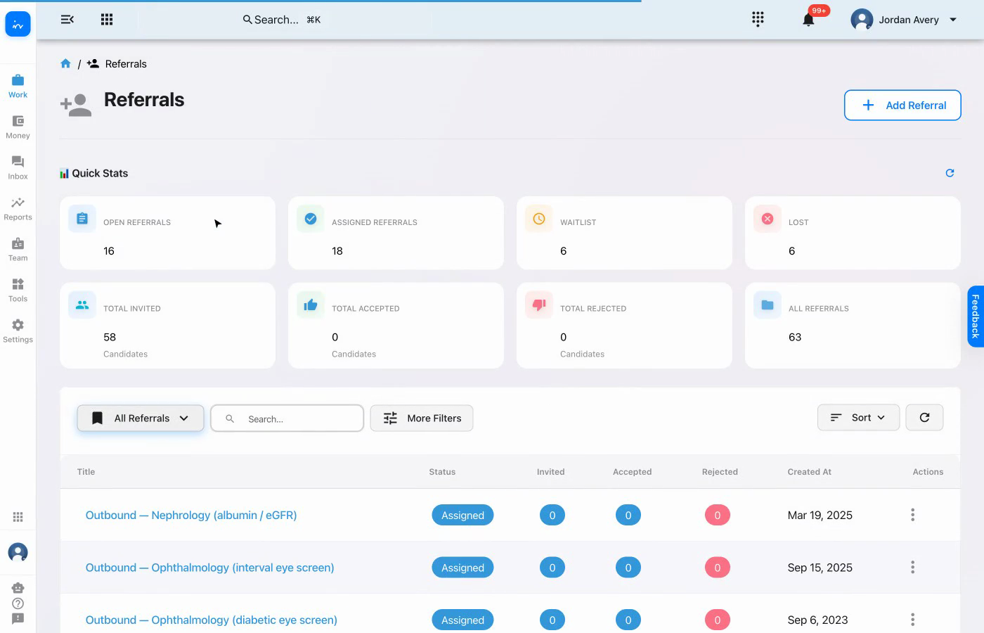
Task: Select the Lost stat card
Action: [853, 233]
